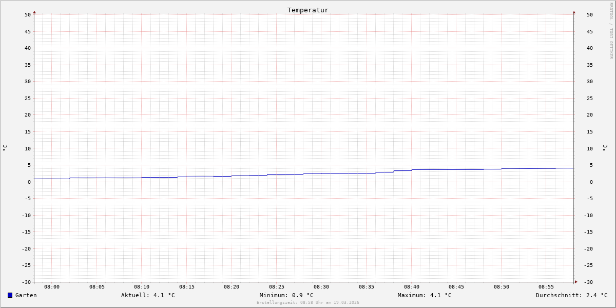Image resolution: width=616 pixels, height=308 pixels.
Task: Click the Minimum: 0.9 °C value
Action: (x=286, y=295)
